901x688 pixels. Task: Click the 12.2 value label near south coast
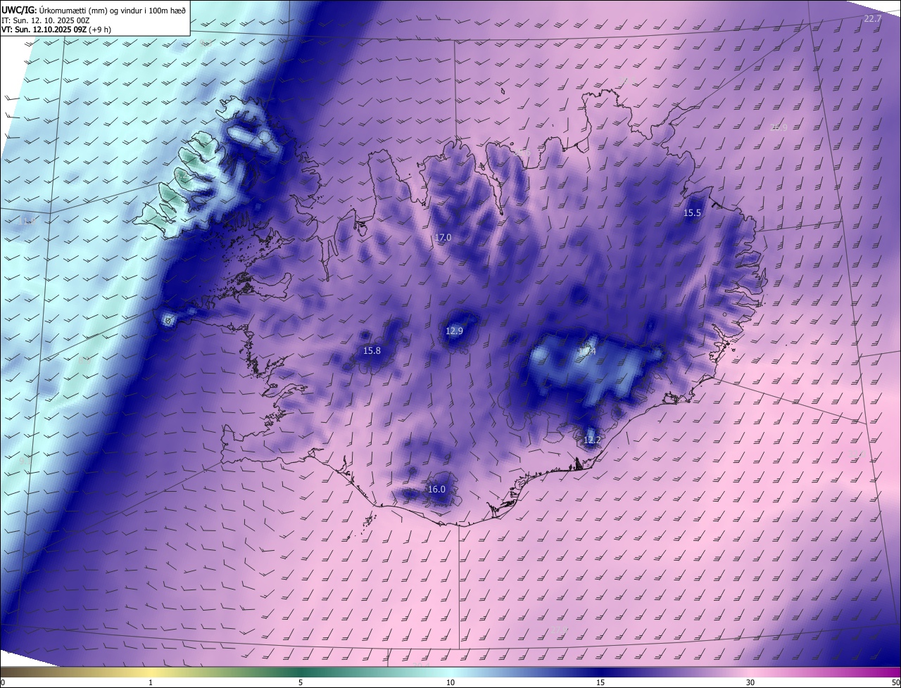(592, 440)
